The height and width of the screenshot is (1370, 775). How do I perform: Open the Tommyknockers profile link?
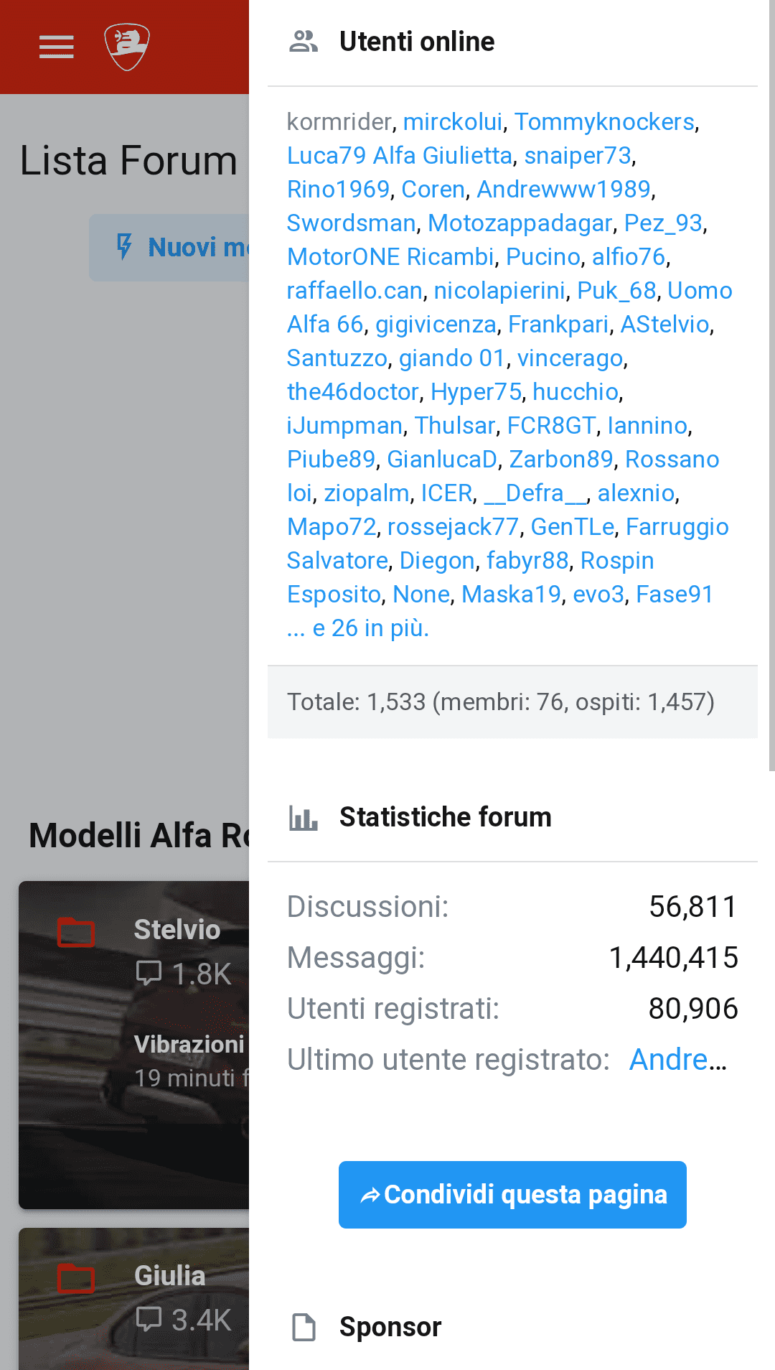(604, 122)
